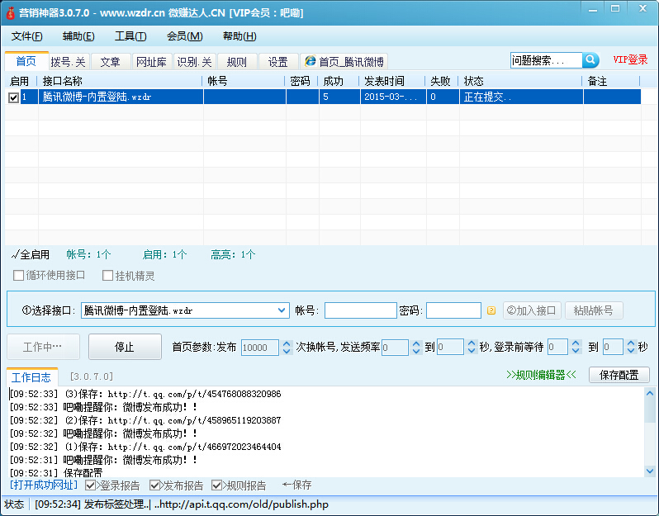
Task: Select row 腾讯微博-内置登陆.wzdr
Action: click(323, 97)
